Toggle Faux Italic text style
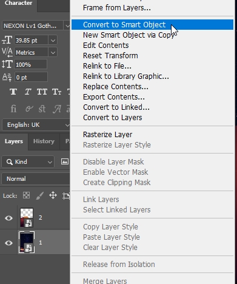 coord(28,92)
